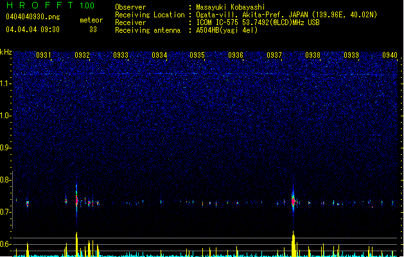Click the strong meteor echo after 0937

[x=293, y=201]
